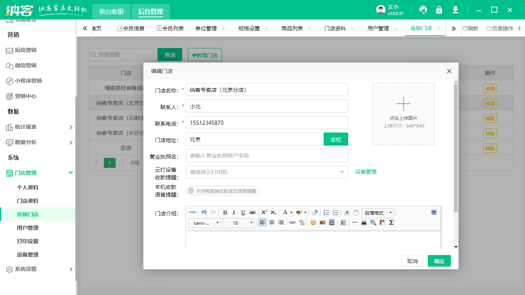Click the store image upload area
Image resolution: width=525 pixels, height=295 pixels.
[x=404, y=114]
